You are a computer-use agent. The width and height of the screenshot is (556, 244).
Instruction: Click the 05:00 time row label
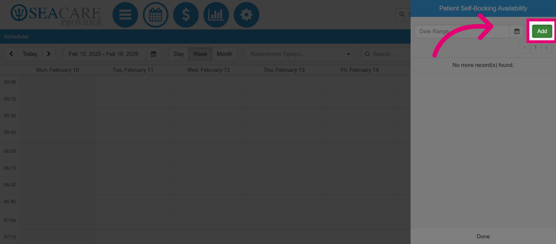click(x=10, y=82)
